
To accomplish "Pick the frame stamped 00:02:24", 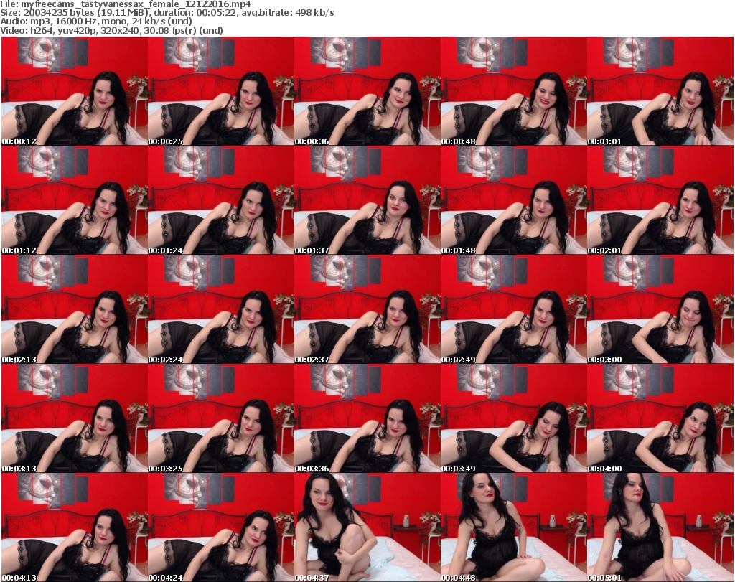I will [x=221, y=309].
